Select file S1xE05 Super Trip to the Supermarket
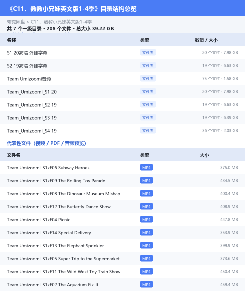 [122, 258]
